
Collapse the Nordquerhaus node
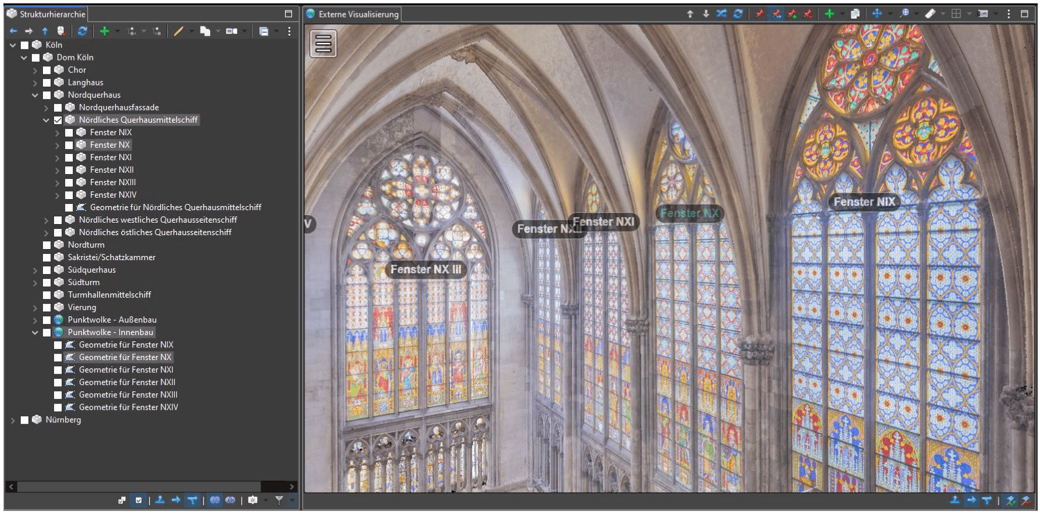coord(35,95)
